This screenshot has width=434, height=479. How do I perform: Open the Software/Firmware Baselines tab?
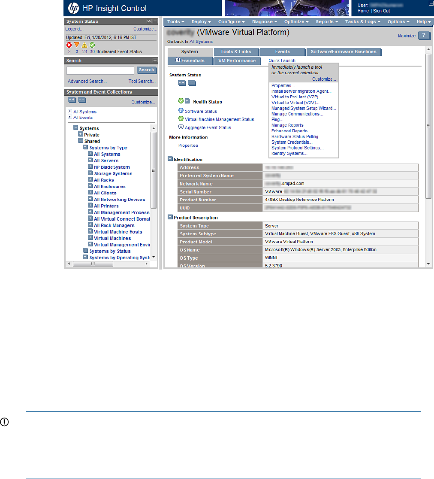click(x=344, y=52)
